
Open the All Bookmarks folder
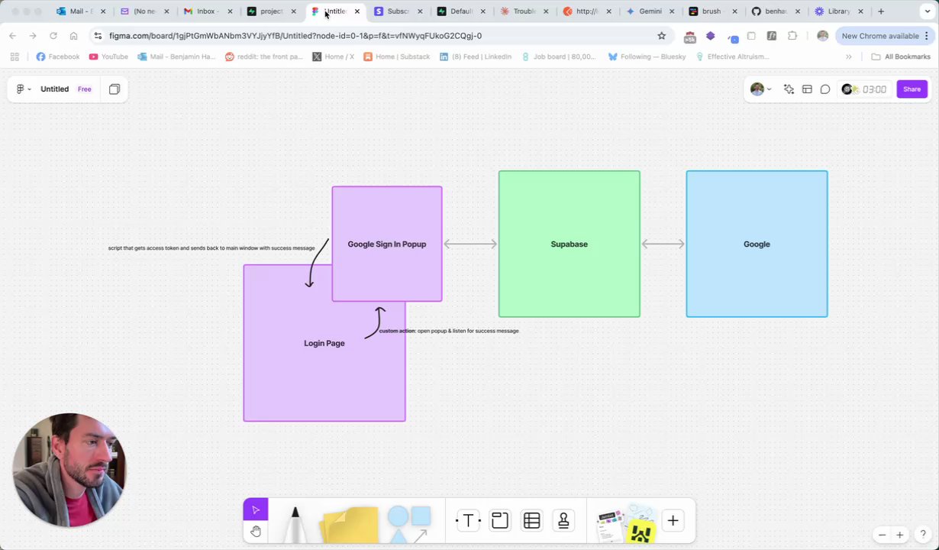901,57
